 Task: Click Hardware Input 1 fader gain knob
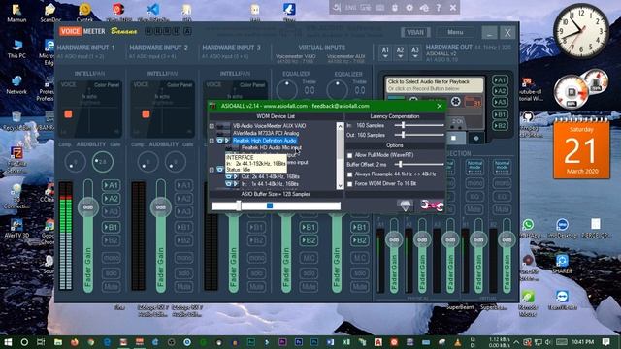pyautogui.click(x=88, y=206)
